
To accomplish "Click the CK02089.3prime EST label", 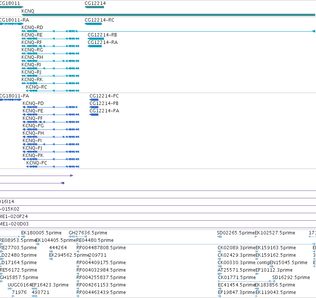I will [237, 248].
